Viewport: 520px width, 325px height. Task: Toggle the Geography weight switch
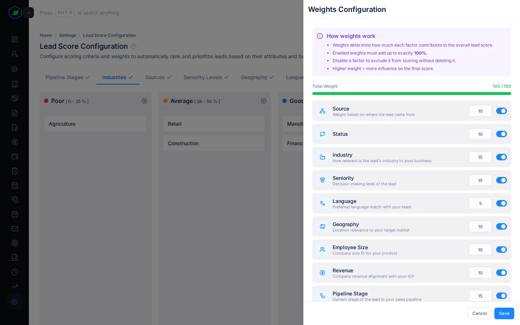pos(502,226)
